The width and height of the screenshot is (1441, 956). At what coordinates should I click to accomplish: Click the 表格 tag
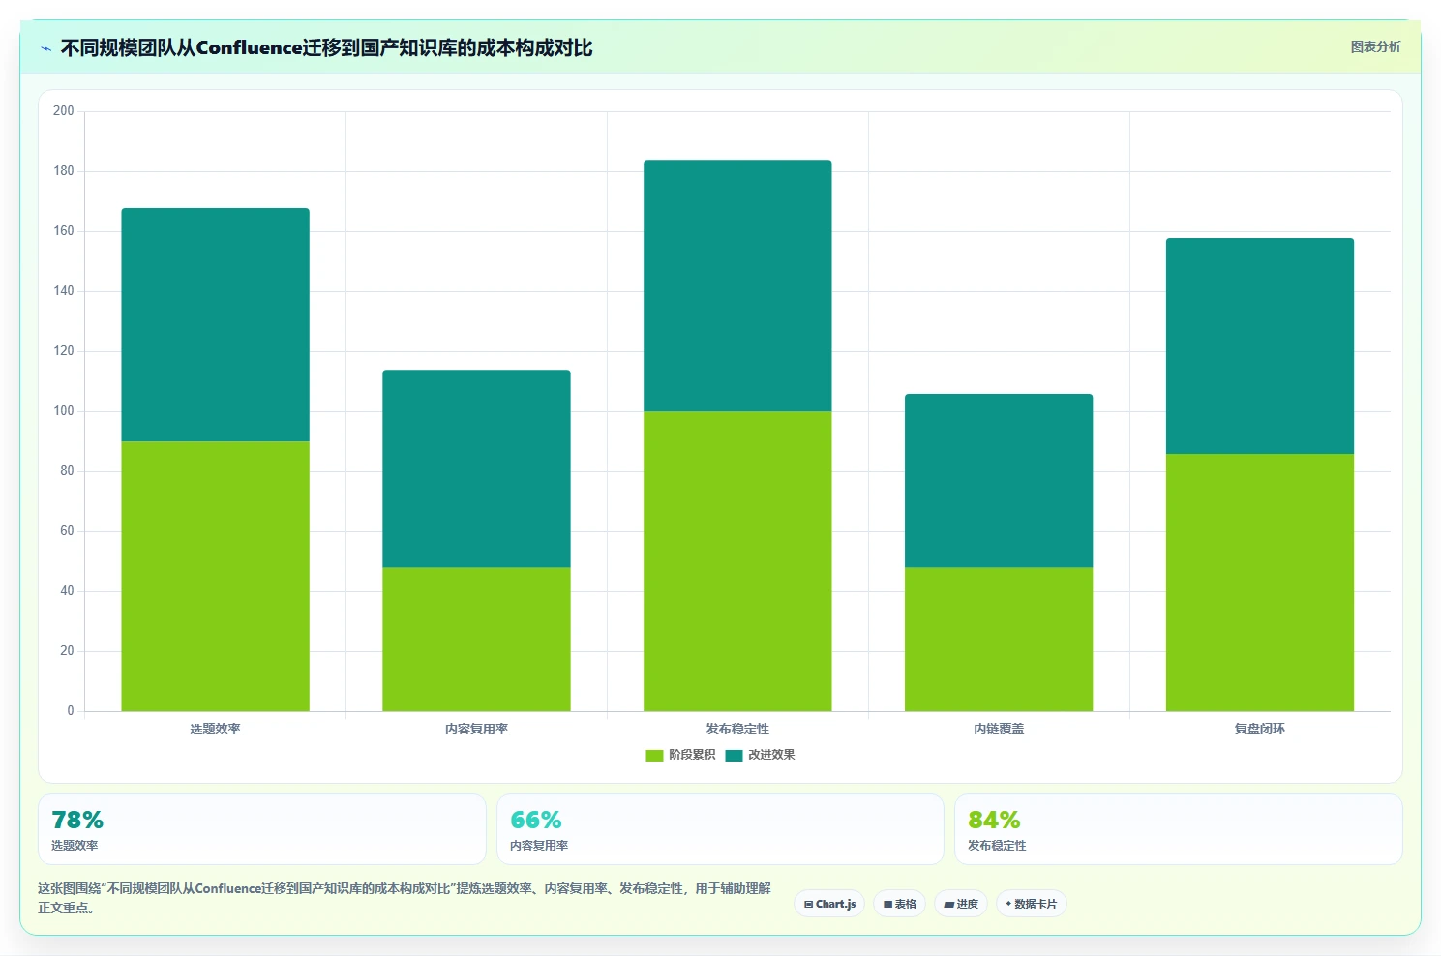click(899, 904)
